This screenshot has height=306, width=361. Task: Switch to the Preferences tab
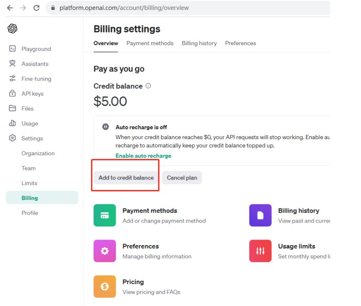tap(241, 43)
